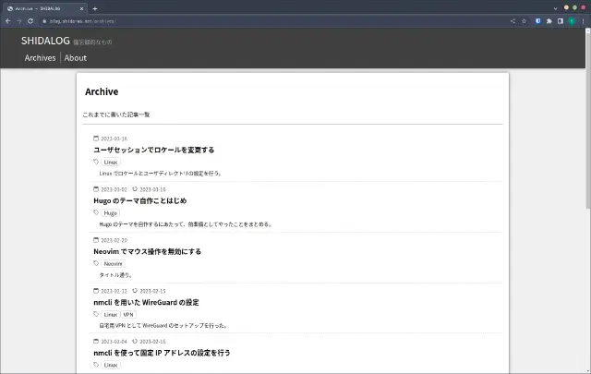
Task: Click tag icon beside Hugo tag
Action: click(96, 212)
